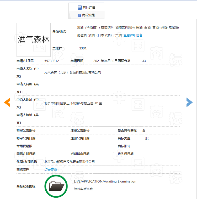The image size is (197, 199).
Task: Click the 商标状态图标 label
Action: click(x=26, y=186)
